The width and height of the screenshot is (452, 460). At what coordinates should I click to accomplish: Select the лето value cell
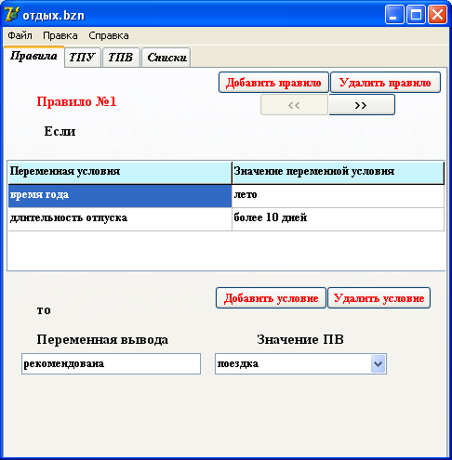(338, 196)
